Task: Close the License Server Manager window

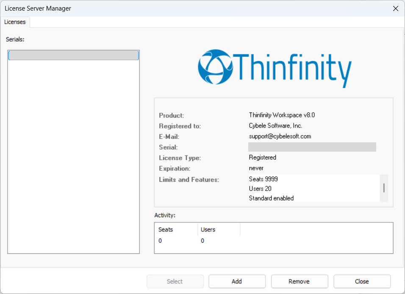Action: (395, 8)
